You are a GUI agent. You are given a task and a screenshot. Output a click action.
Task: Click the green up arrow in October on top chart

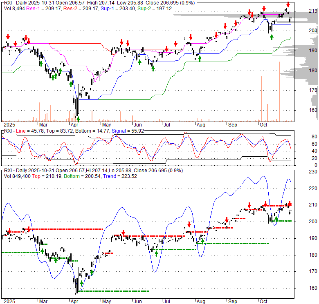click(x=272, y=37)
